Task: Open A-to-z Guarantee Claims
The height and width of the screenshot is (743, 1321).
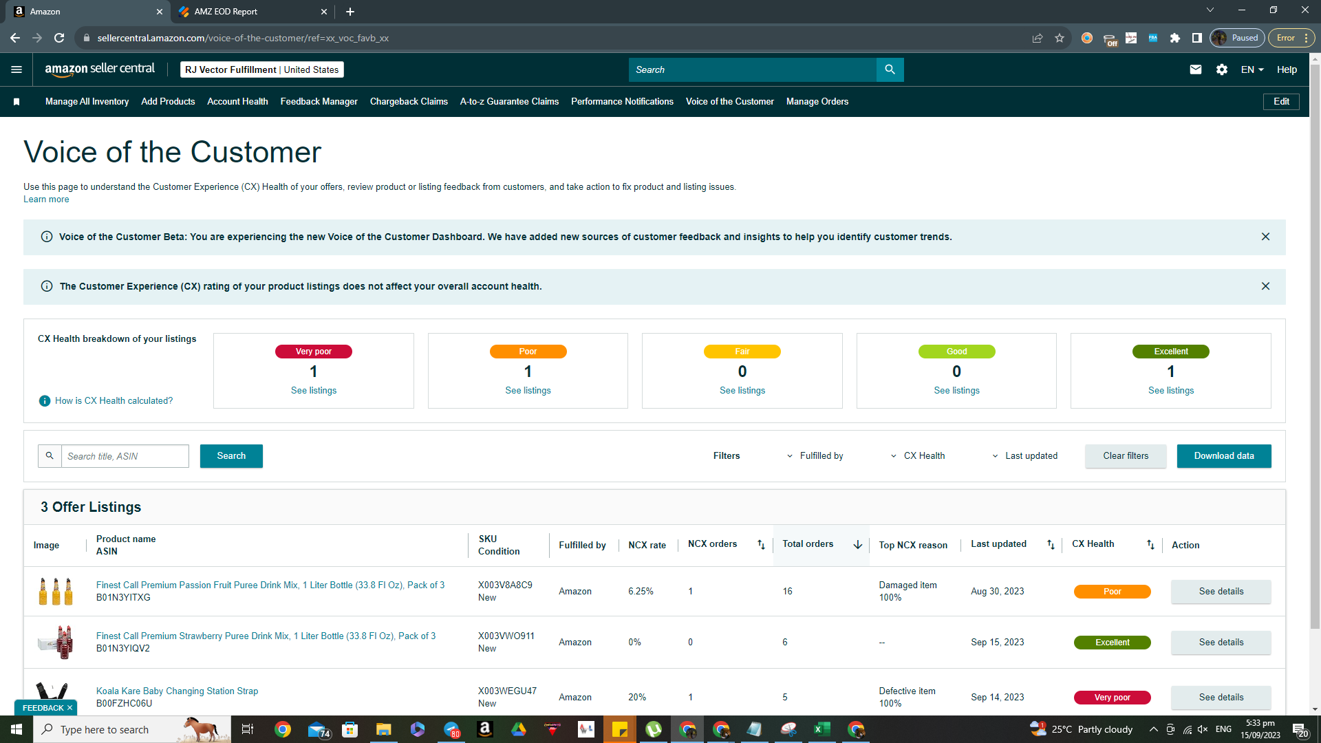Action: pyautogui.click(x=509, y=102)
